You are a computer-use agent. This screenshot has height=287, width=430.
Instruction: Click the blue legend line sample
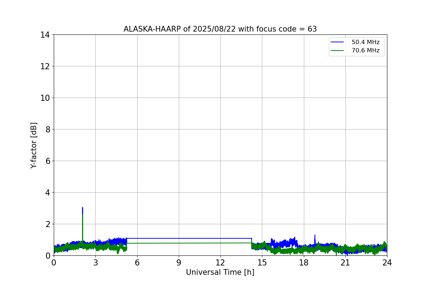point(337,42)
